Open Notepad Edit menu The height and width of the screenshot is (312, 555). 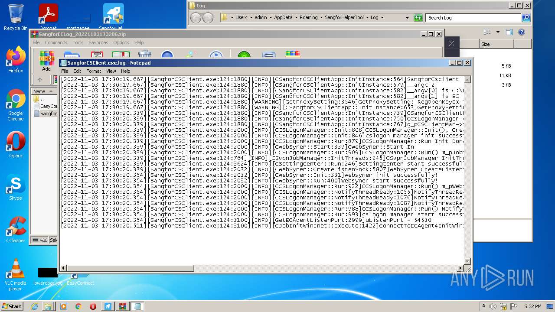pos(77,71)
